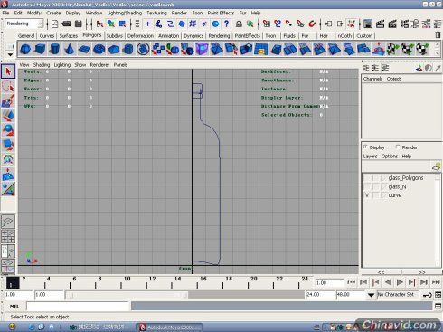This screenshot has width=443, height=332.
Task: Click the shelf trash can icon
Action: pos(438,35)
